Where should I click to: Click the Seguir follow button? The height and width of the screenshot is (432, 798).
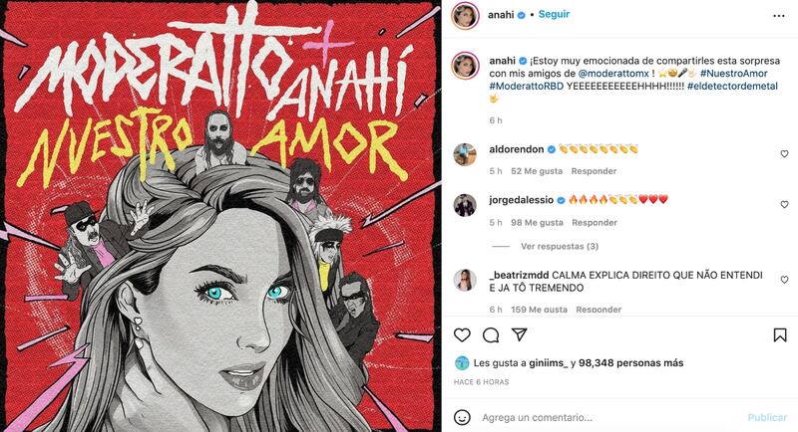[x=554, y=14]
